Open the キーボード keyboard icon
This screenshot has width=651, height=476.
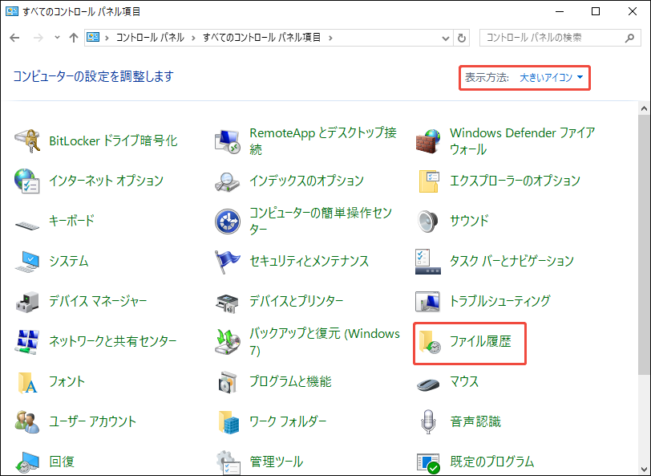coord(27,225)
